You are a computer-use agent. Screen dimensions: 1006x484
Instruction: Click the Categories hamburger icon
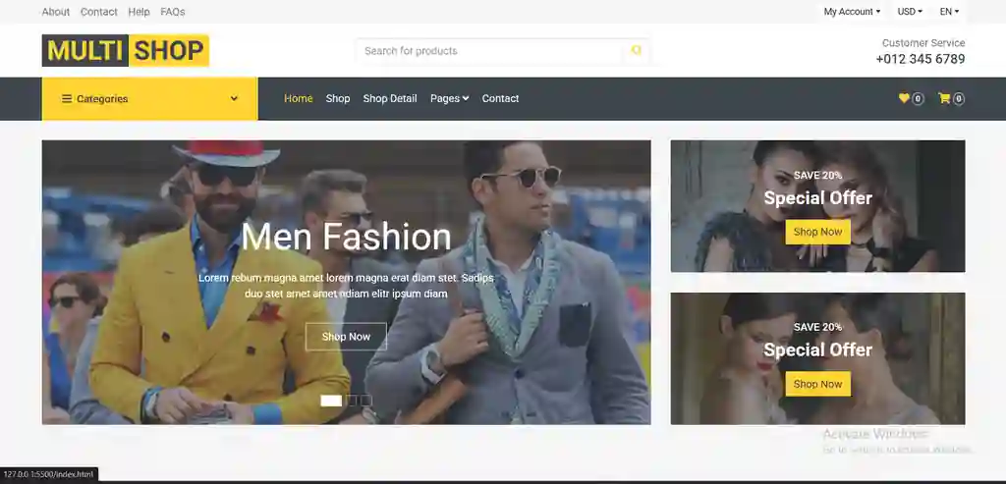67,99
